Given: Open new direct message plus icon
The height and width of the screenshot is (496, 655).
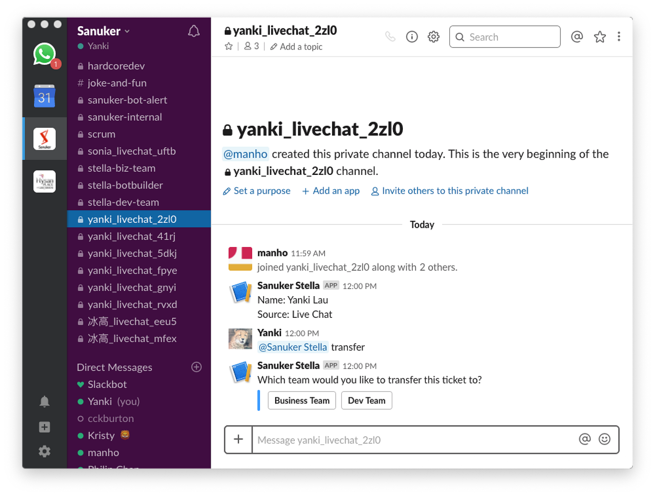Looking at the screenshot, I should (x=196, y=367).
